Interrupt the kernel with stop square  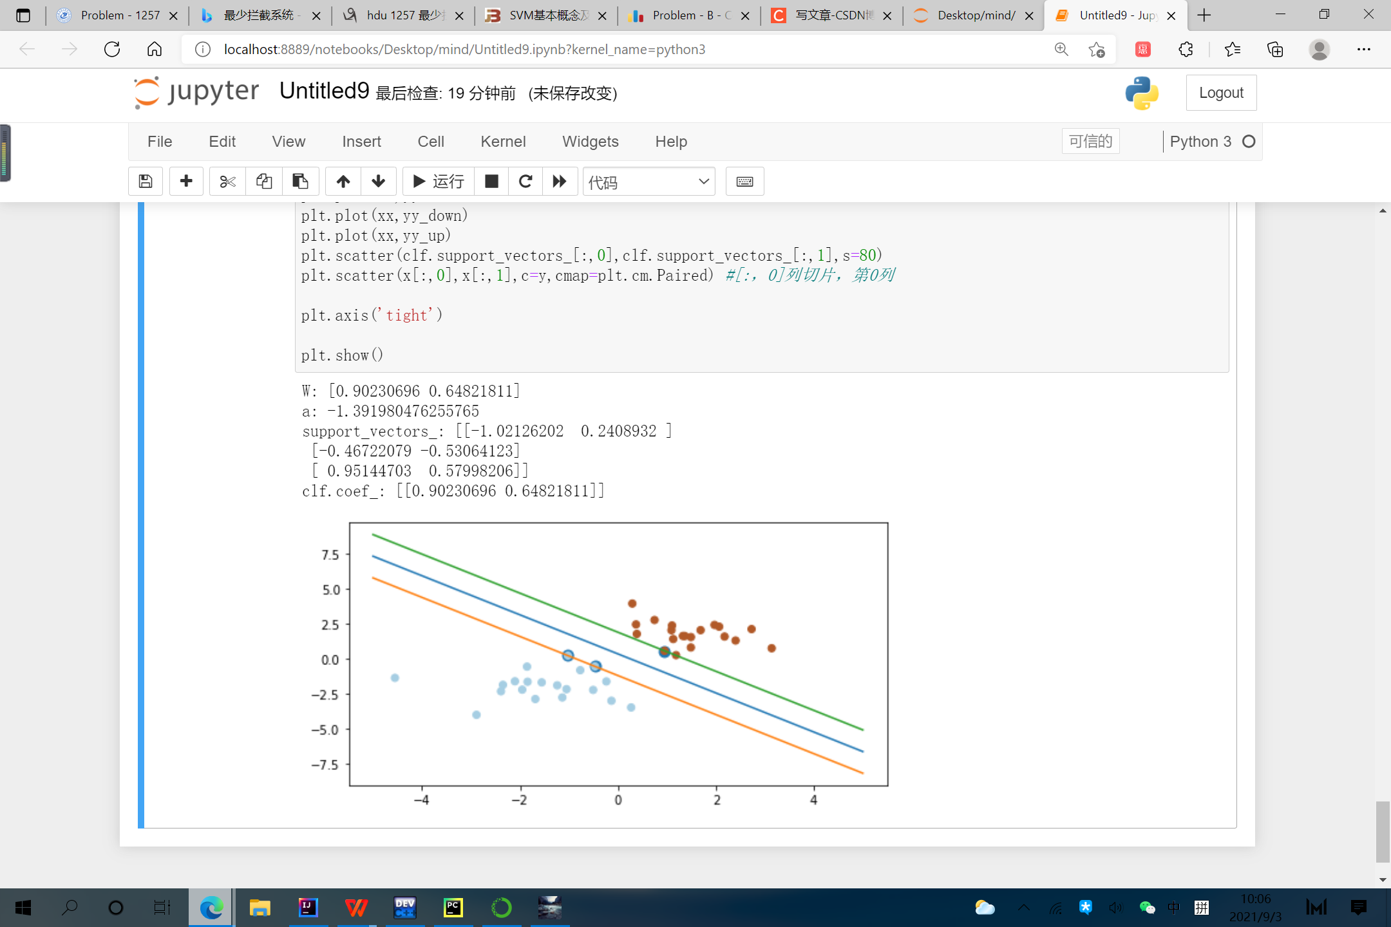tap(491, 182)
